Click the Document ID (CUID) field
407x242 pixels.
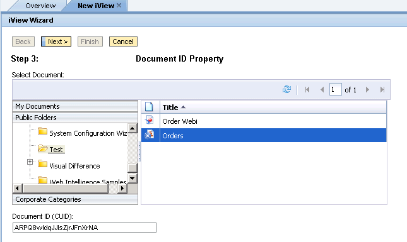click(85, 228)
